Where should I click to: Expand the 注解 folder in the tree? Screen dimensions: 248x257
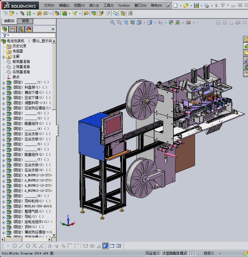3,57
